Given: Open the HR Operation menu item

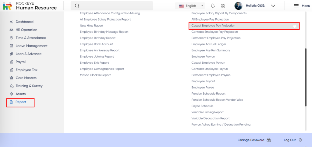Looking at the screenshot, I should pos(27,30).
